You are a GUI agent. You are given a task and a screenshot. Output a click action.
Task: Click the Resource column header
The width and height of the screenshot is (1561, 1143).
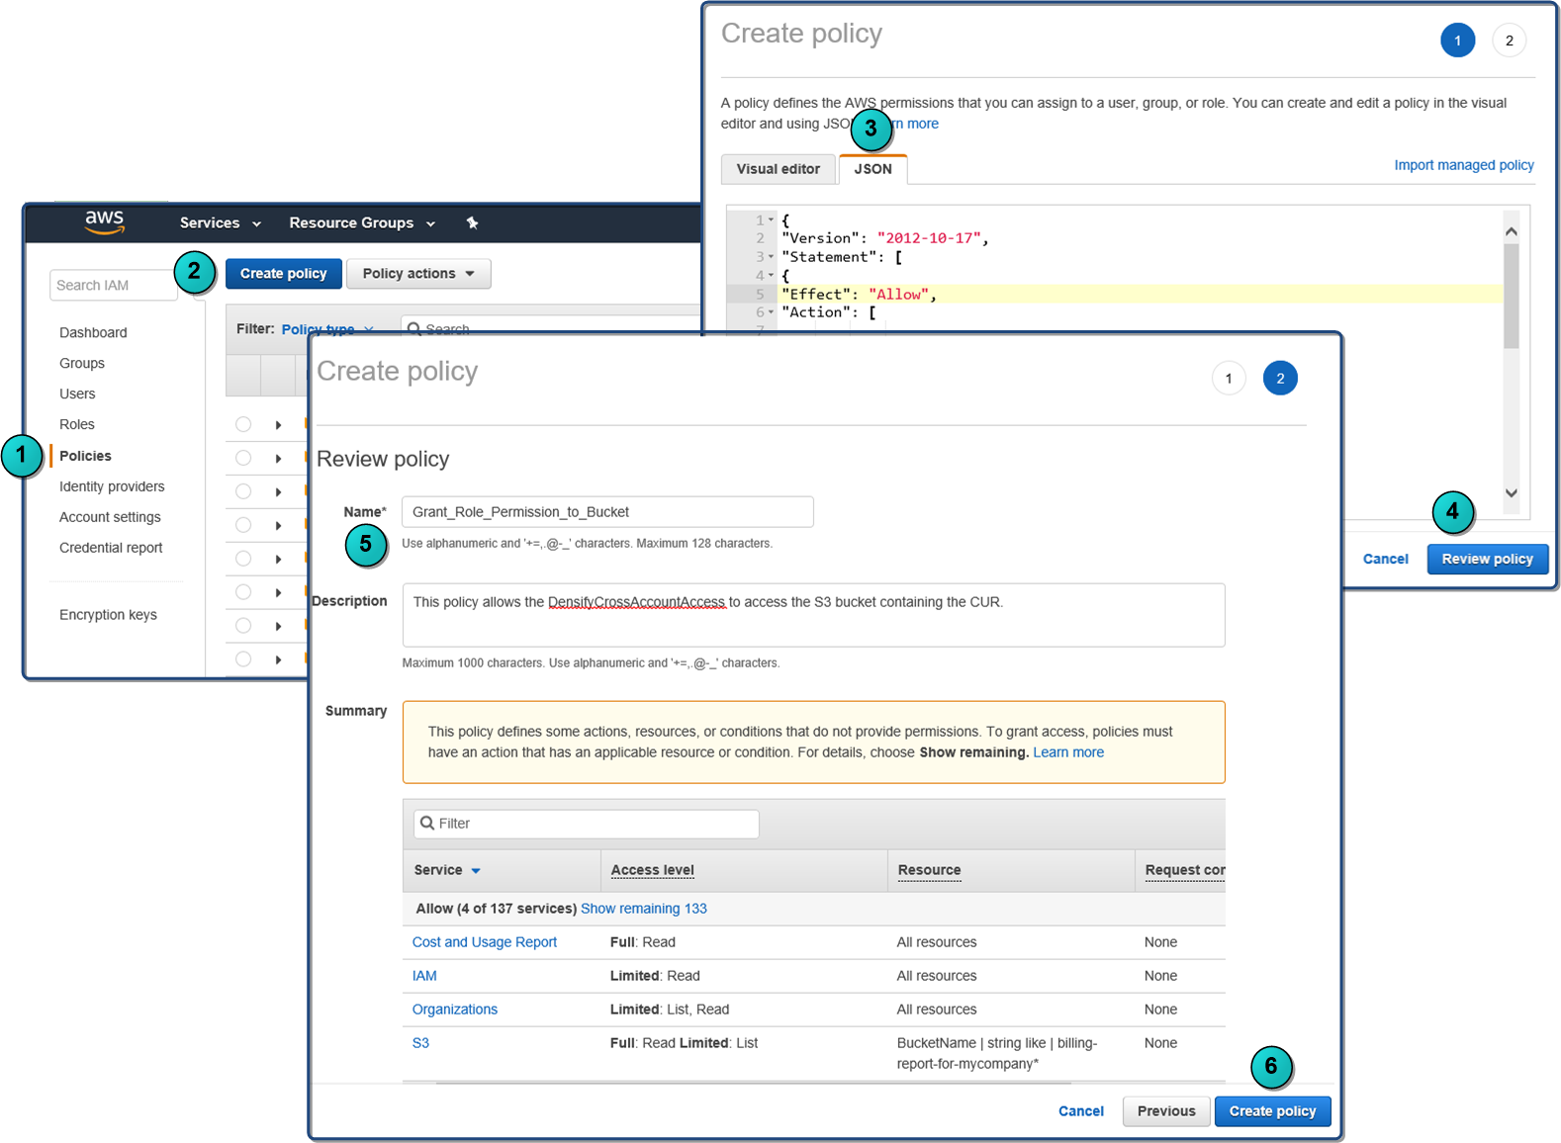(x=929, y=870)
